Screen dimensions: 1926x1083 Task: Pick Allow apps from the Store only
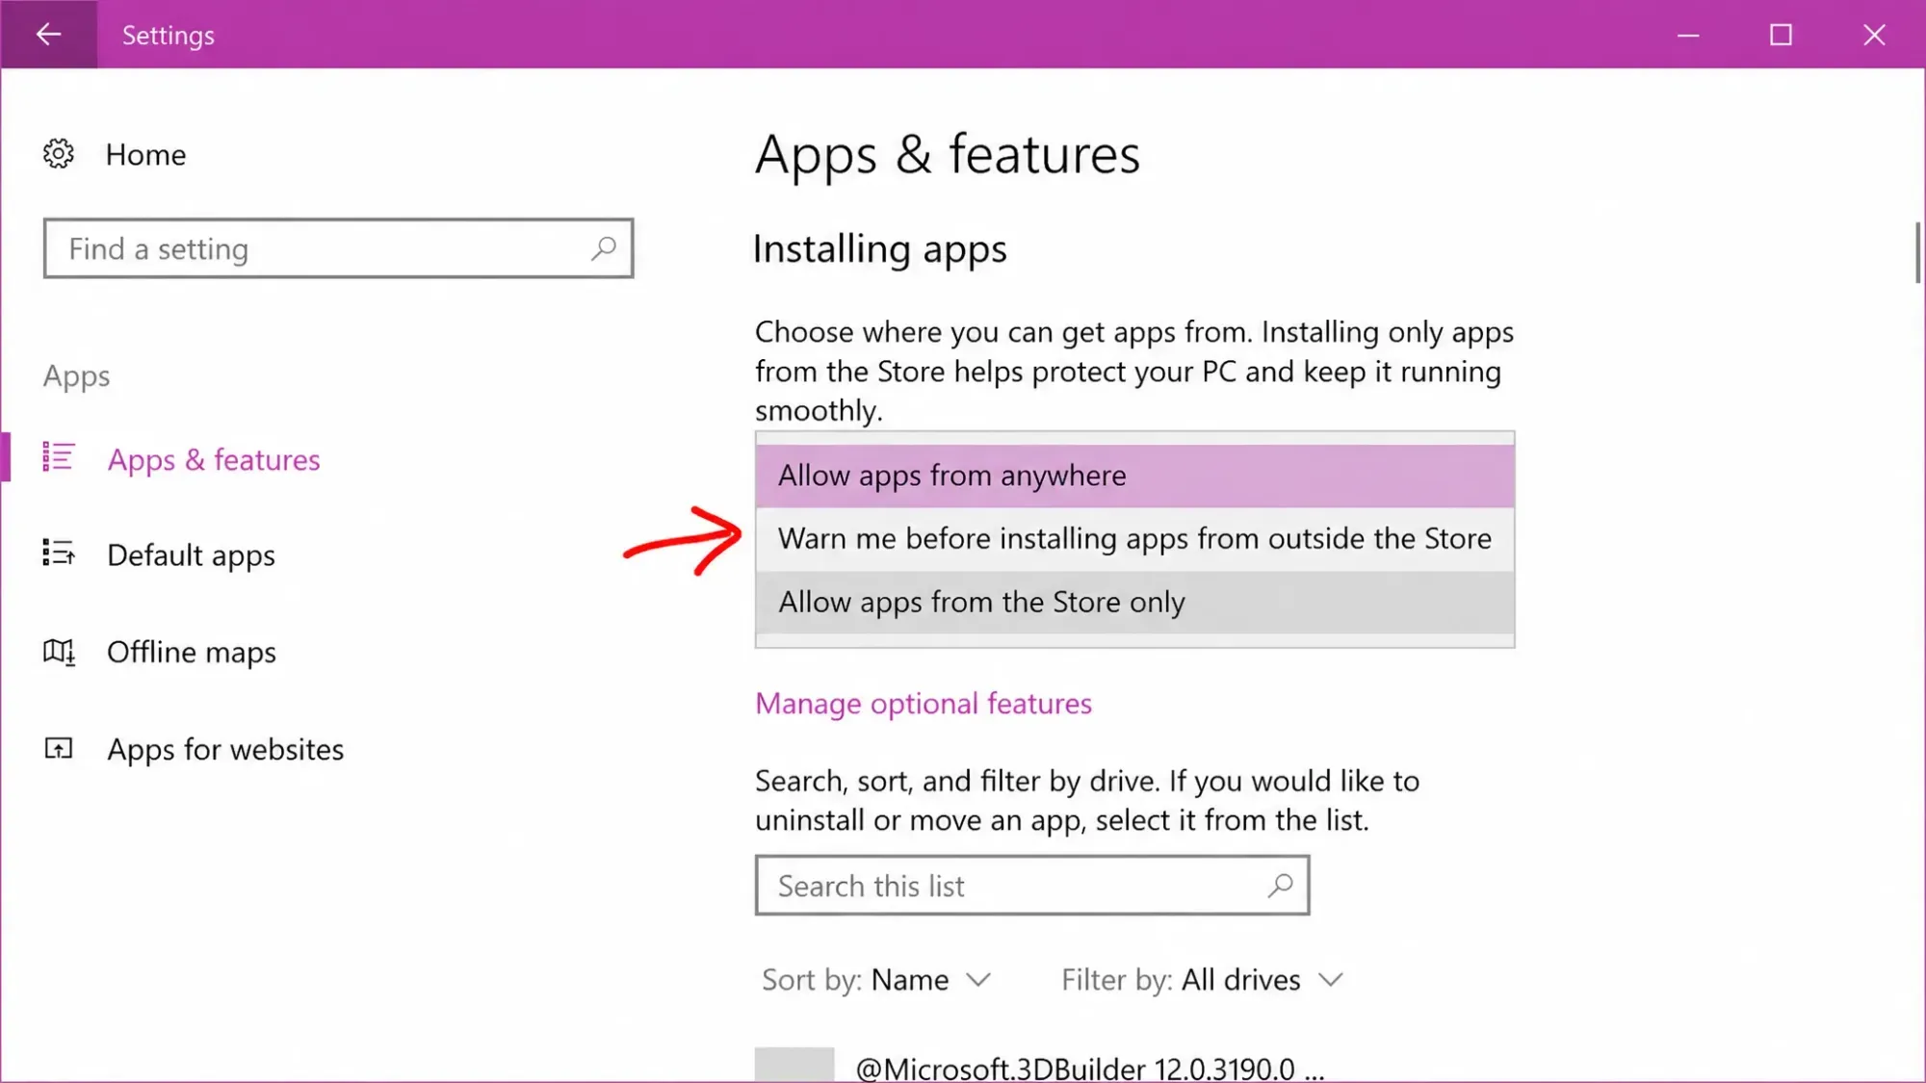click(x=1134, y=603)
